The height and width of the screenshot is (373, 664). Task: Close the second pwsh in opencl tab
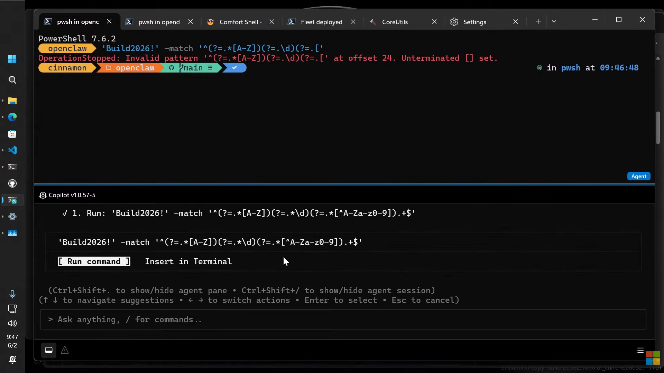pyautogui.click(x=191, y=21)
